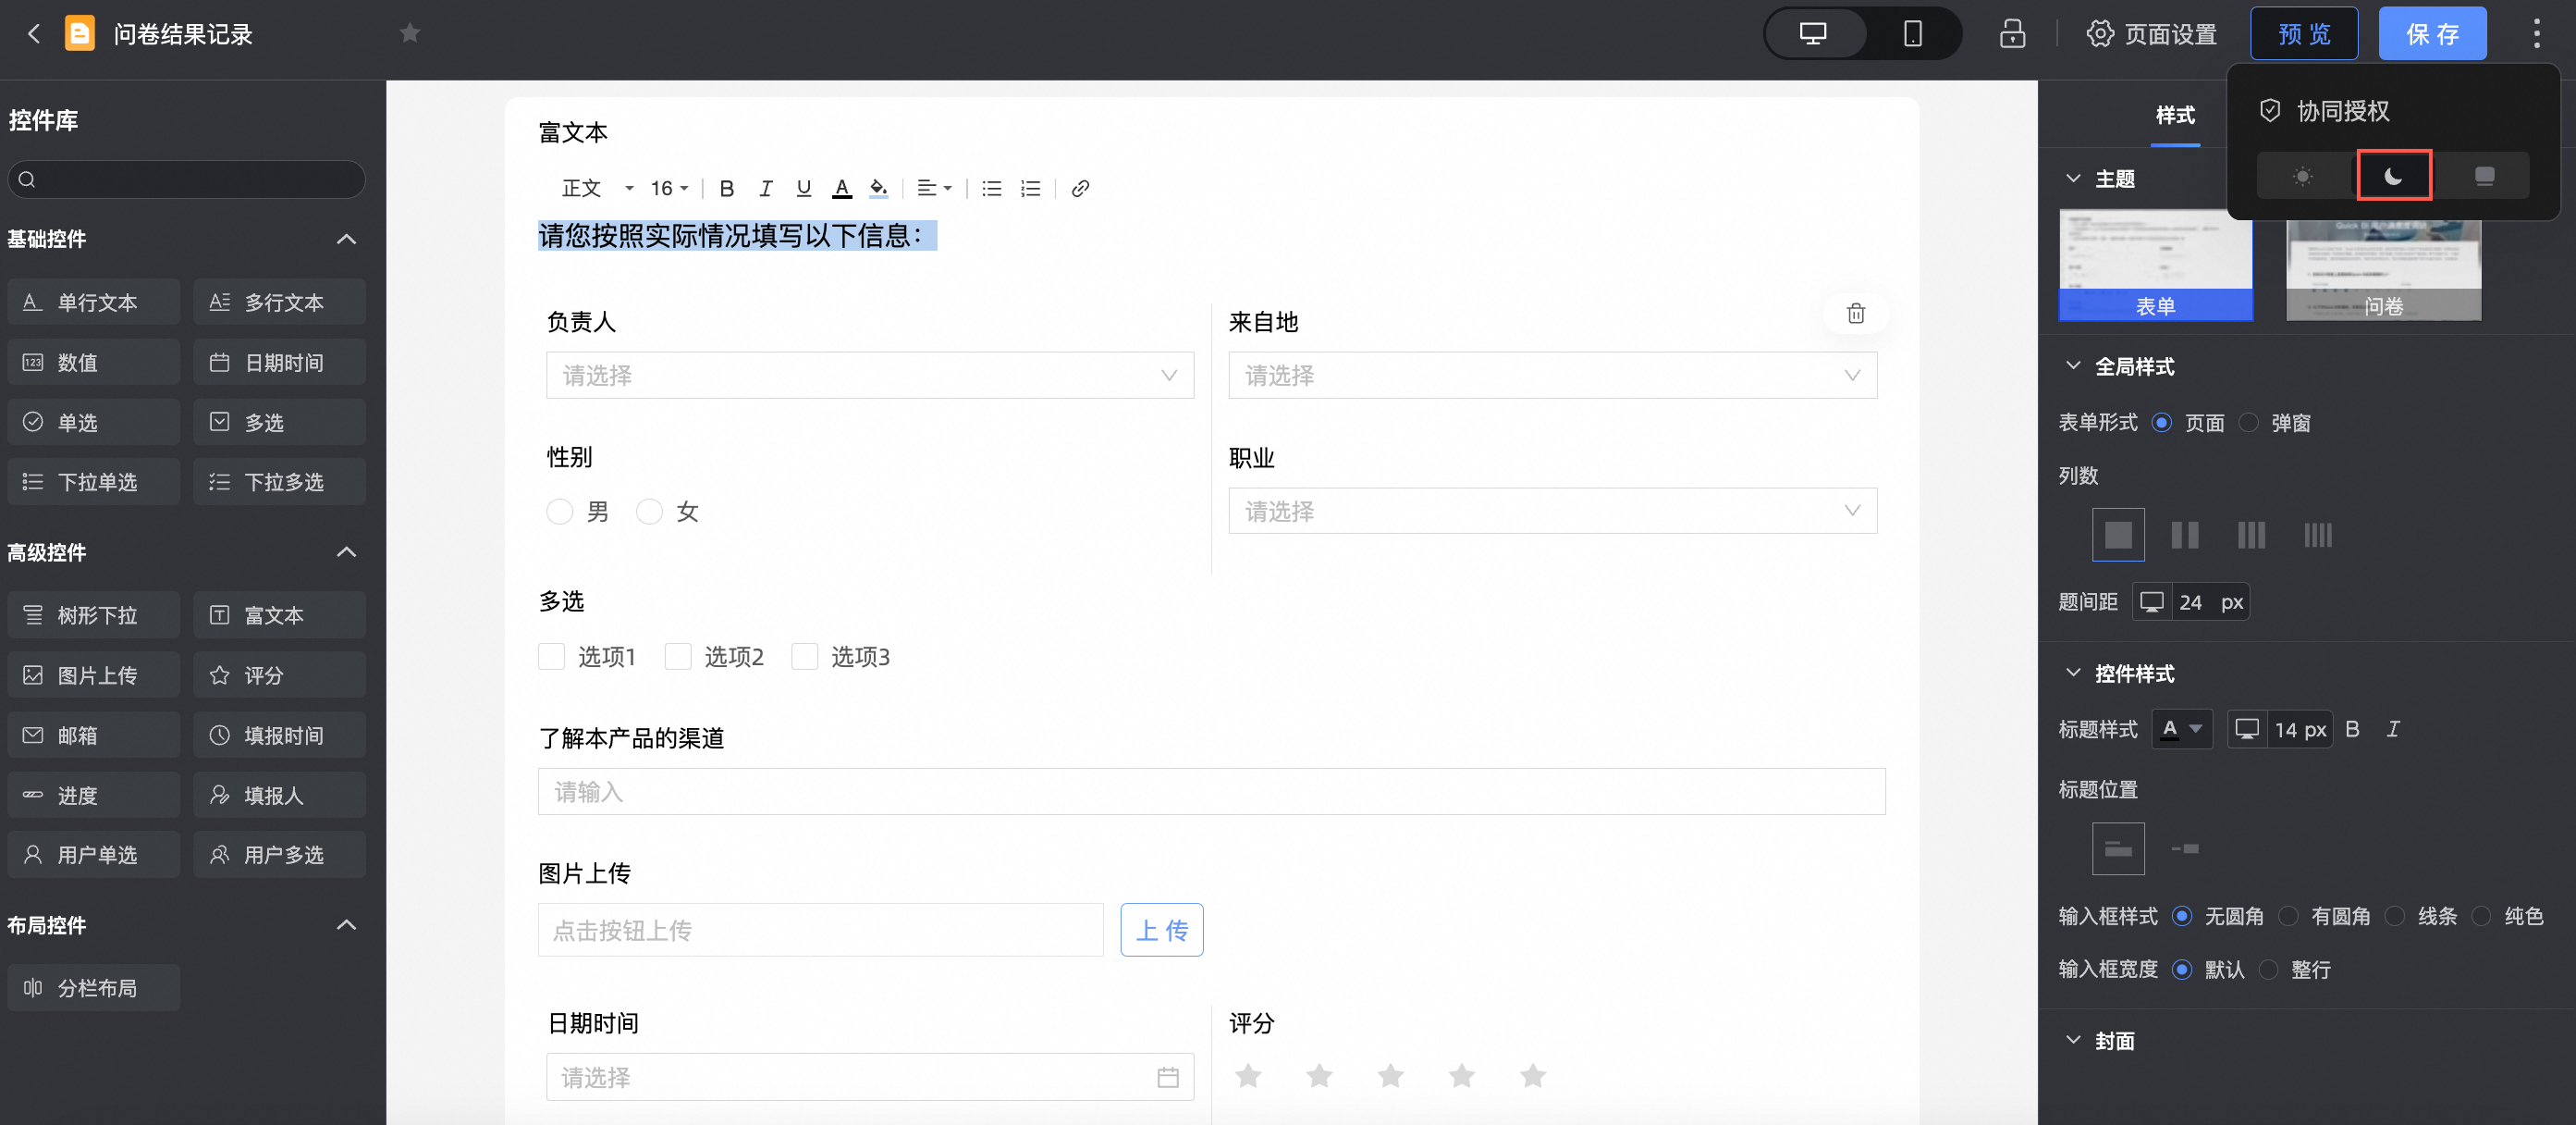Select 弹窗 form type radio
Screen dimensions: 2576x1125
2248,423
